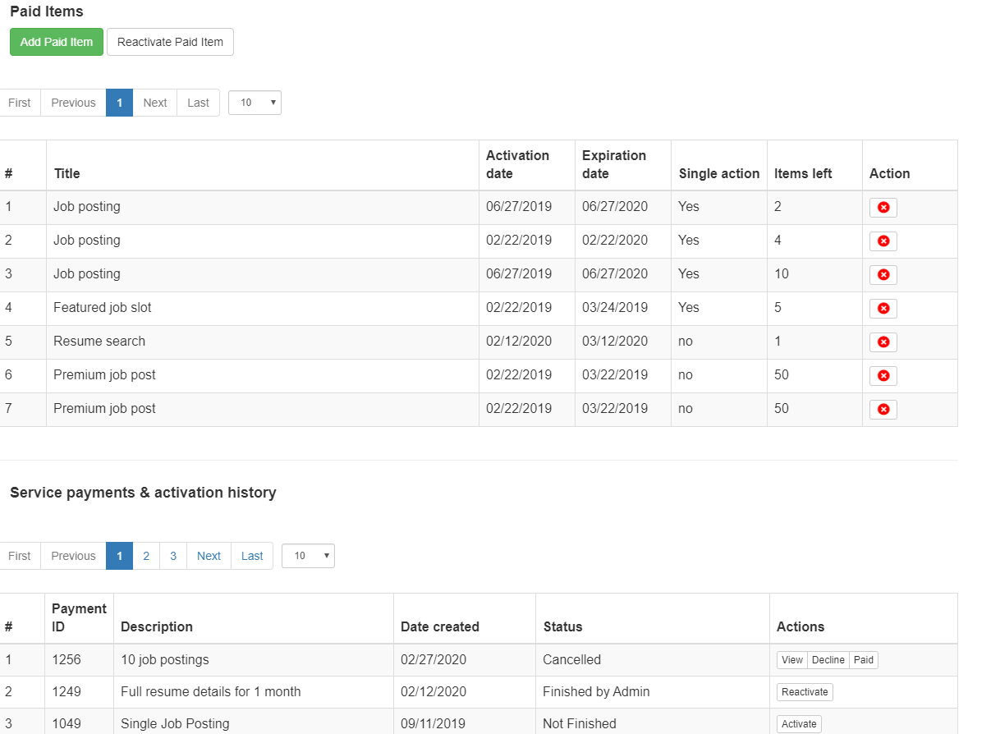Select page 1 in Paid Items pagination
Screen dimensions: 1000x734
click(x=119, y=103)
